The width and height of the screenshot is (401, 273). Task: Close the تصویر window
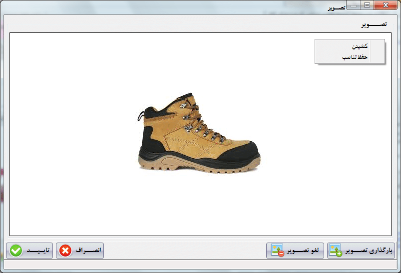click(x=386, y=5)
